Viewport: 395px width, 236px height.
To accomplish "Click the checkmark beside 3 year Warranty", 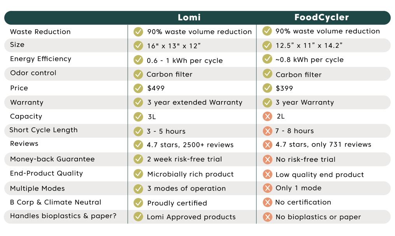I will pyautogui.click(x=267, y=103).
